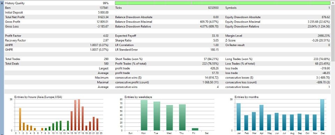Click the Entries by months chart title
This screenshot has height=135, width=335.
[247, 97]
